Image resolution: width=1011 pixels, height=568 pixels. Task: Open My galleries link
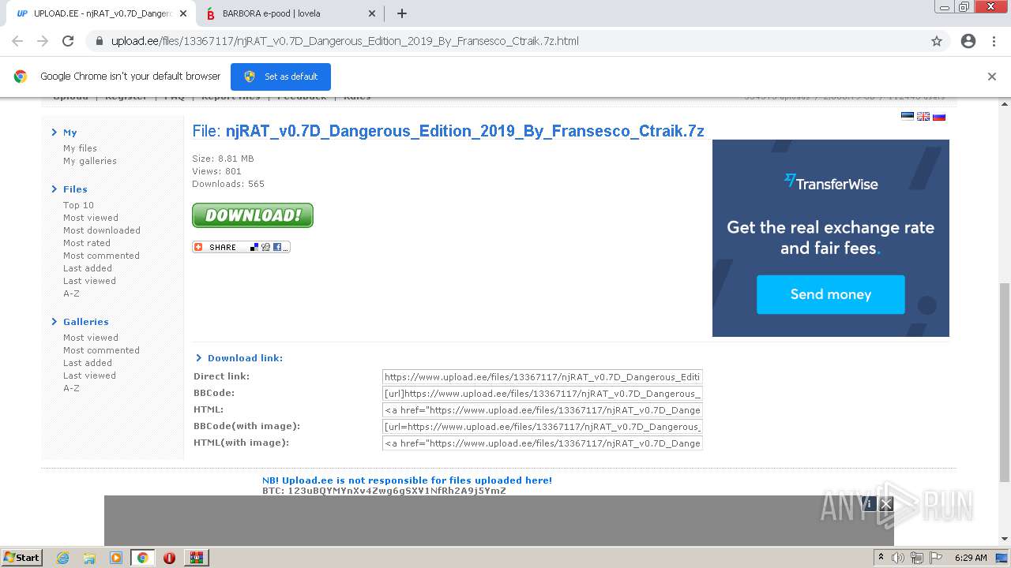click(90, 161)
